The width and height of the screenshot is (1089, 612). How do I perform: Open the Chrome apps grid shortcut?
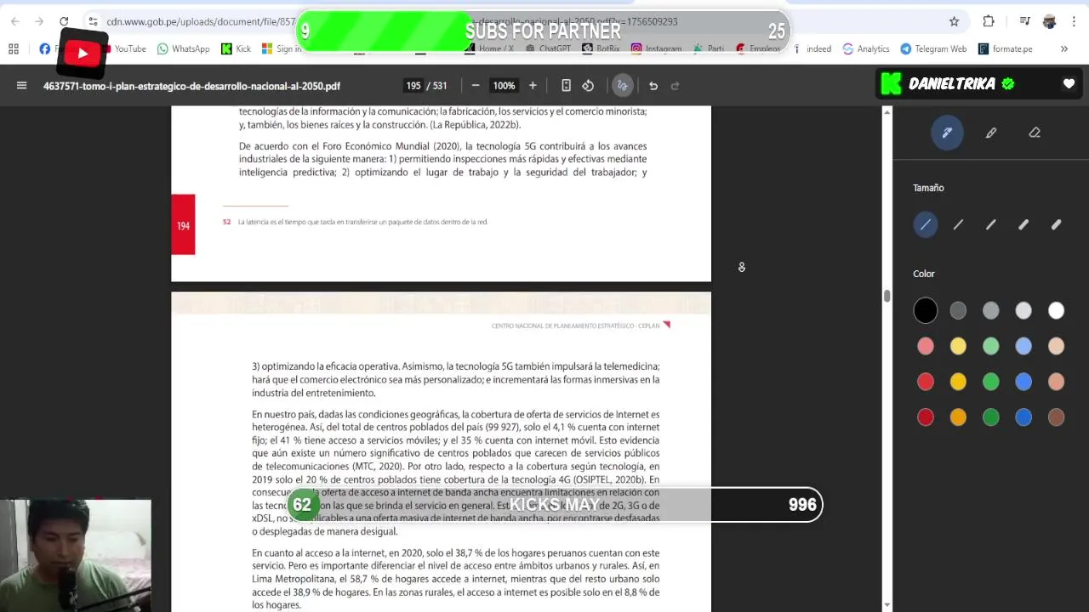coord(14,48)
